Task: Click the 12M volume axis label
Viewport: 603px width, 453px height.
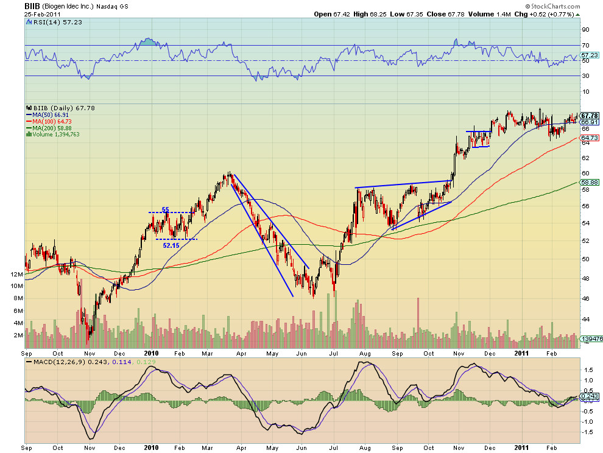Action: tap(17, 274)
